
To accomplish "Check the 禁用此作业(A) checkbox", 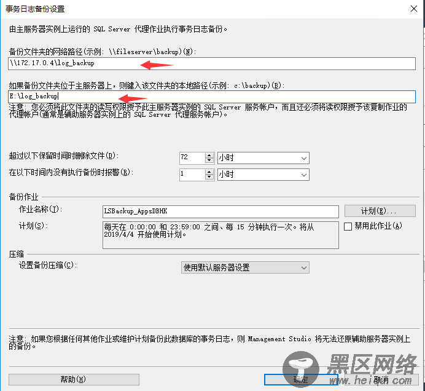I will (348, 226).
